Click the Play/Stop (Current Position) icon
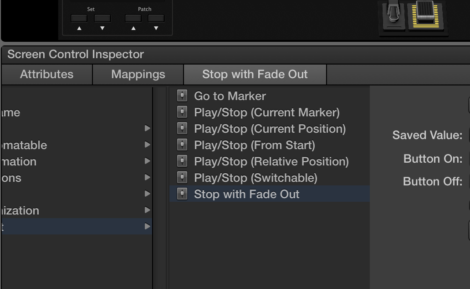 click(182, 129)
